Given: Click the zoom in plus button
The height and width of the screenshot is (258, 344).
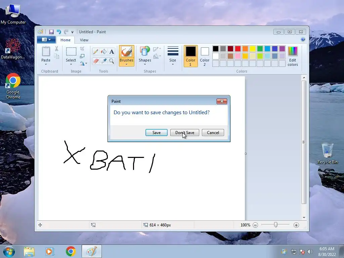Looking at the screenshot, I should click(x=296, y=225).
